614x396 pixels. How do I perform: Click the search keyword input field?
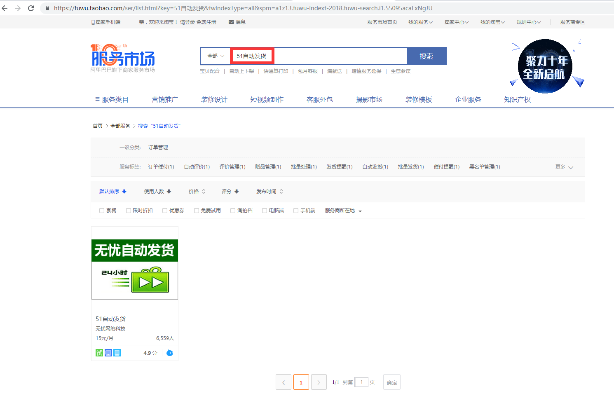(319, 56)
